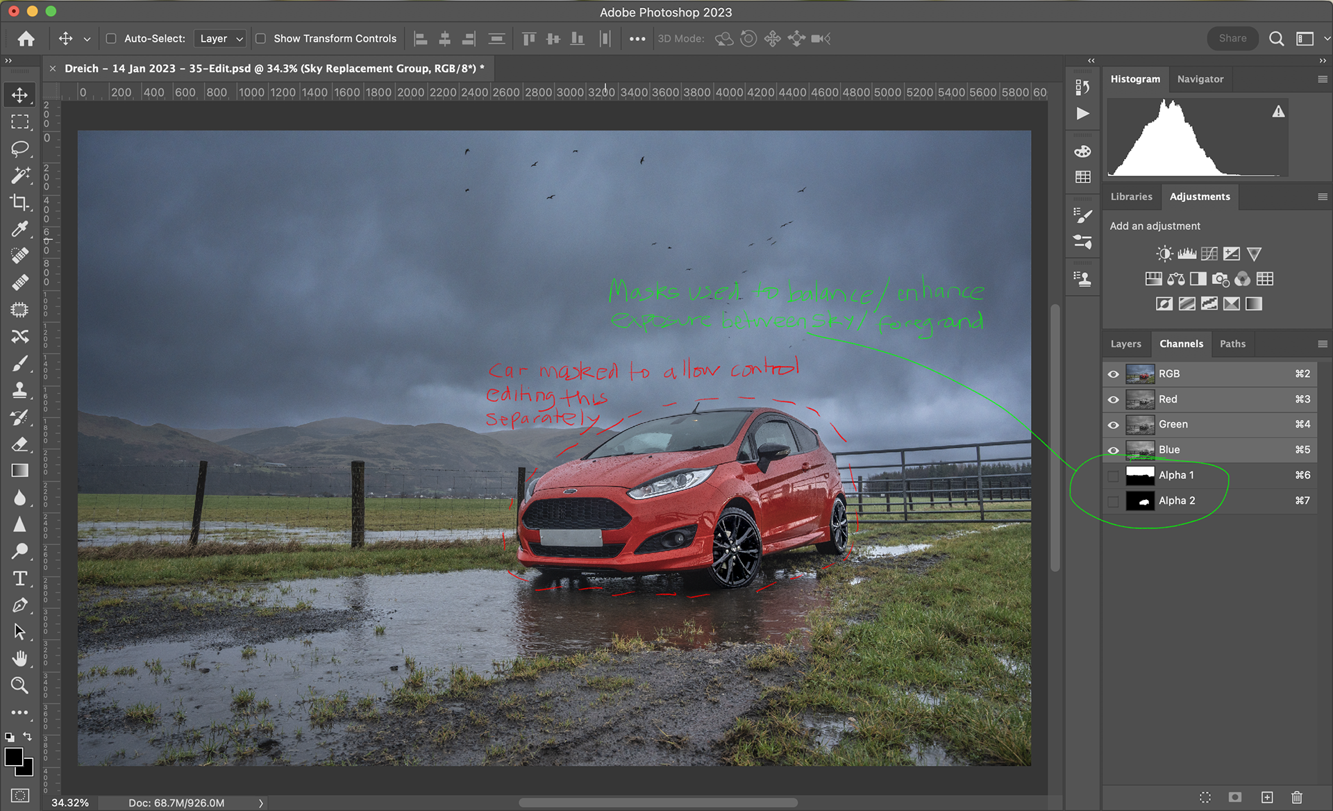
Task: Select the Clone Stamp tool
Action: click(x=20, y=390)
